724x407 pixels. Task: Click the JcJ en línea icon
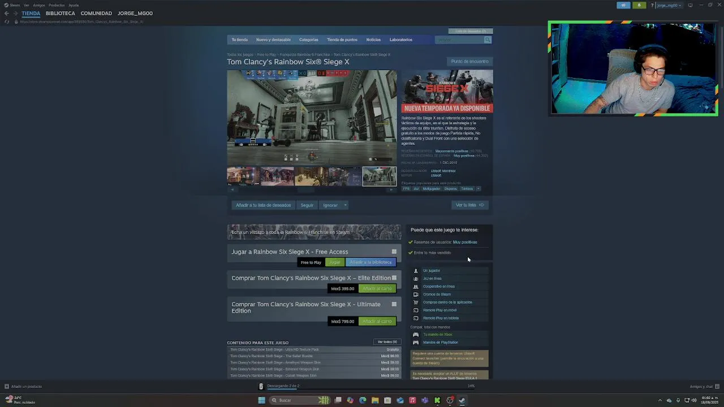coord(416,279)
